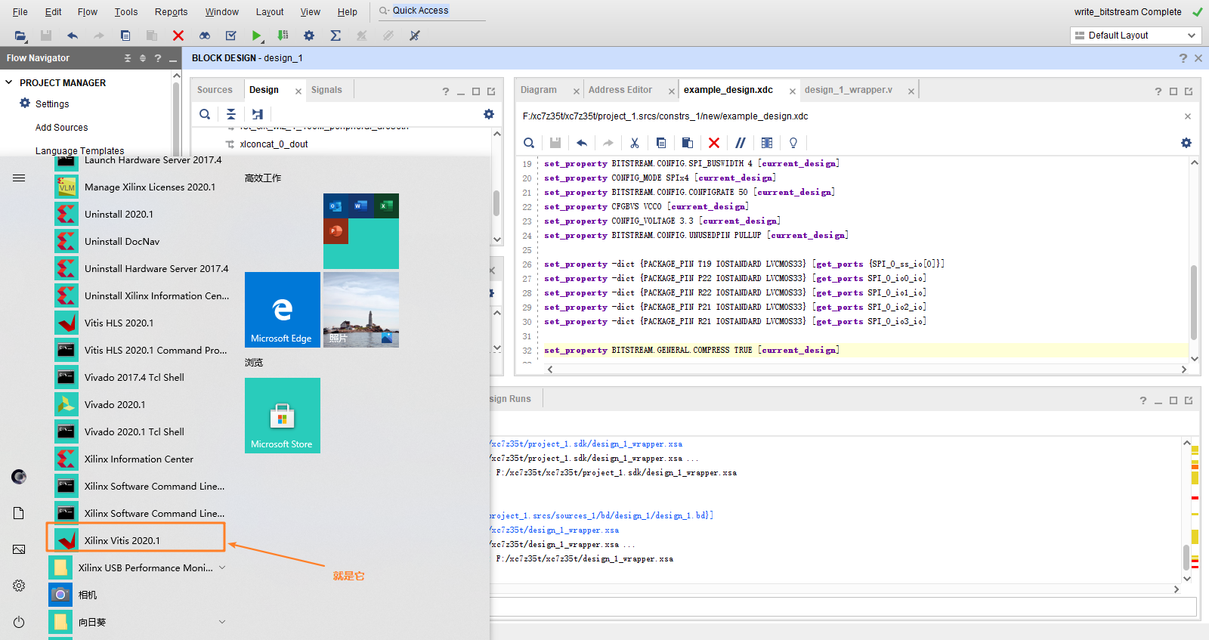The height and width of the screenshot is (640, 1209).
Task: Click the XDC editor vertical scrollbar
Action: (x=1195, y=302)
